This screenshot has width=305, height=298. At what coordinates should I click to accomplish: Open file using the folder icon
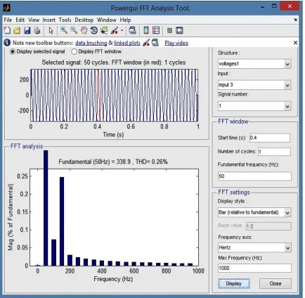pyautogui.click(x=17, y=30)
